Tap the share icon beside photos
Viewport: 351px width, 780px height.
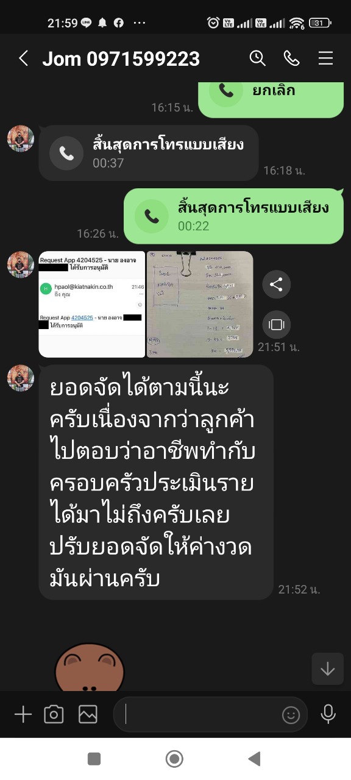pyautogui.click(x=277, y=285)
